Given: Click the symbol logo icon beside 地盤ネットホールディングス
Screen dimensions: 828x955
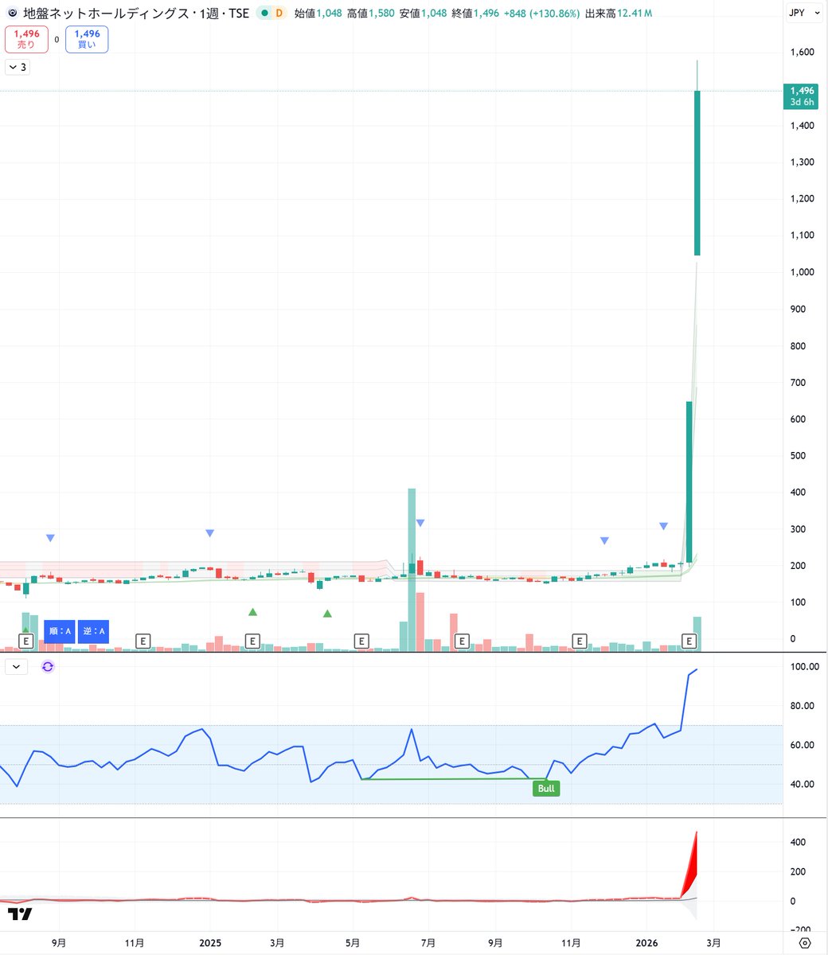Looking at the screenshot, I should 12,14.
